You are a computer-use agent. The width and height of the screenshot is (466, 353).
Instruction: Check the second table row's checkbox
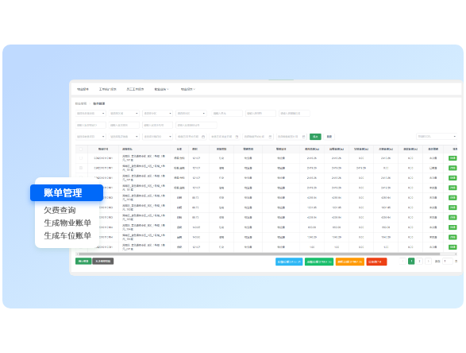[81, 168]
